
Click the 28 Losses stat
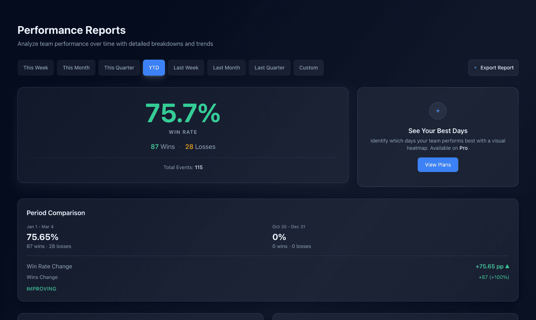coord(200,147)
